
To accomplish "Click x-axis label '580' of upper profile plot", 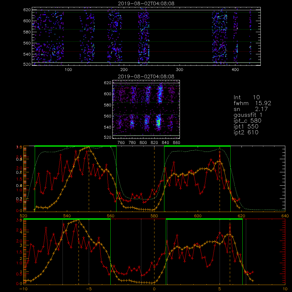I will pos(154,216).
